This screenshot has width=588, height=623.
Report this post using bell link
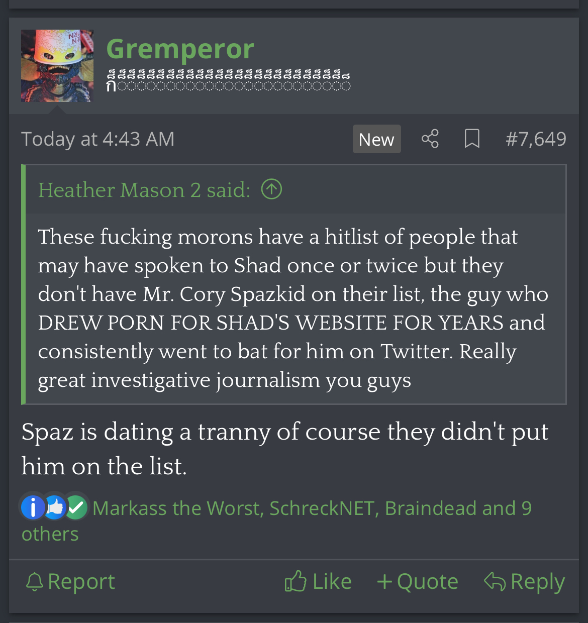[x=70, y=581]
